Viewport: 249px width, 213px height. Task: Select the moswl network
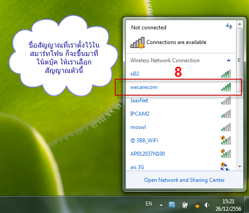click(181, 127)
